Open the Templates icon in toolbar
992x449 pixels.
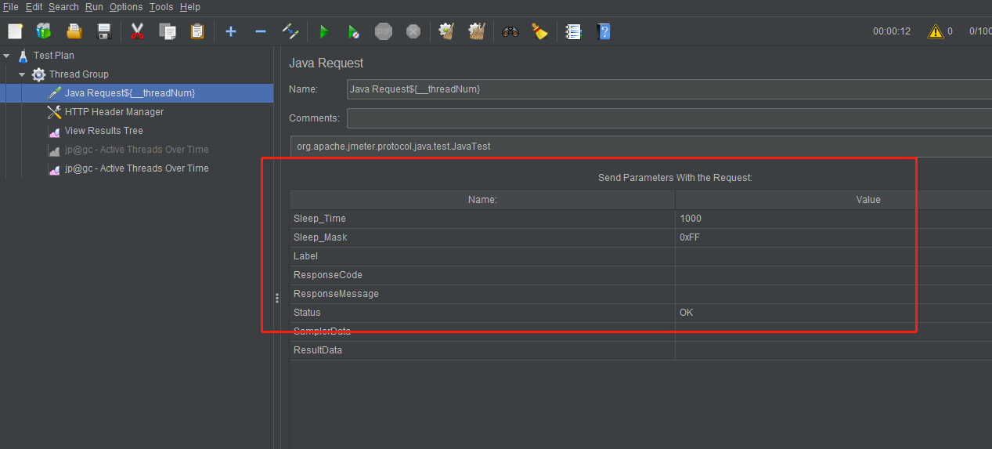(44, 31)
